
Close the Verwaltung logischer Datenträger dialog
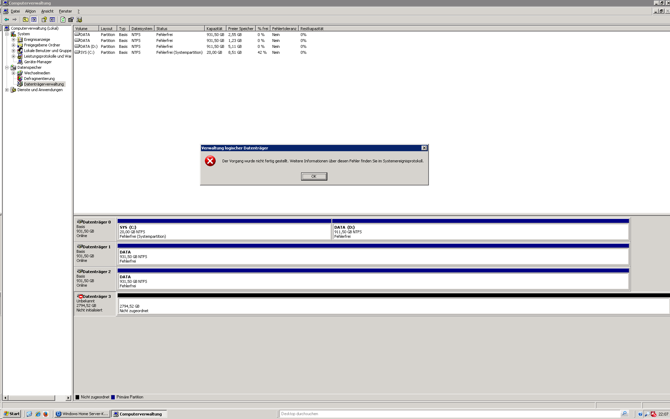(x=424, y=148)
